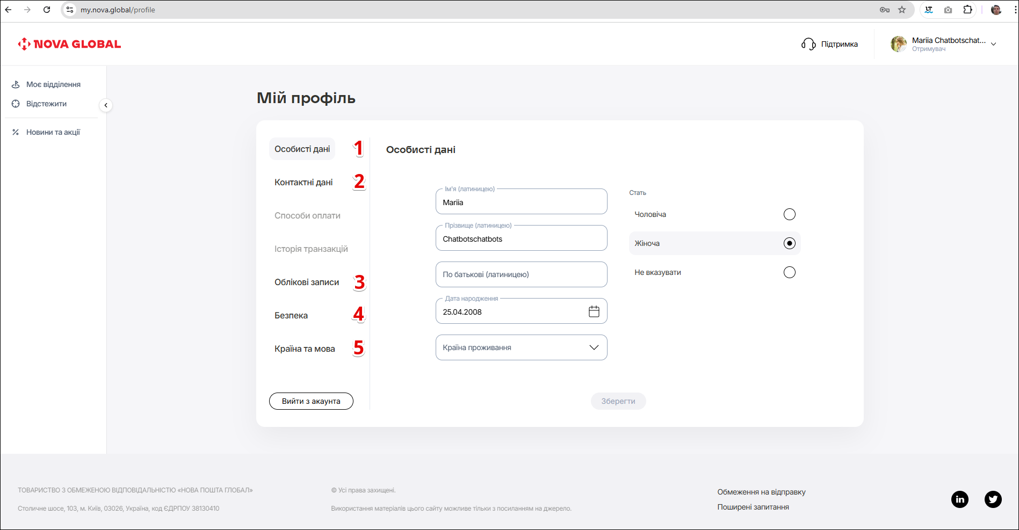This screenshot has width=1019, height=530.
Task: Click the Nova Global logo
Action: tap(69, 44)
